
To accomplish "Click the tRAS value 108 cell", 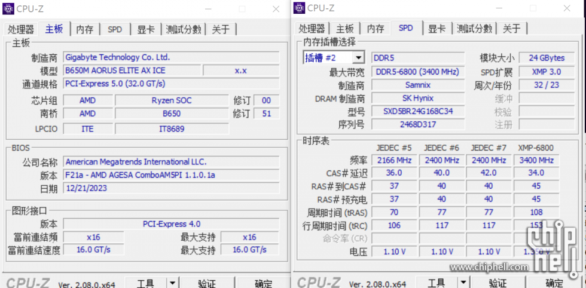I will tap(536, 212).
